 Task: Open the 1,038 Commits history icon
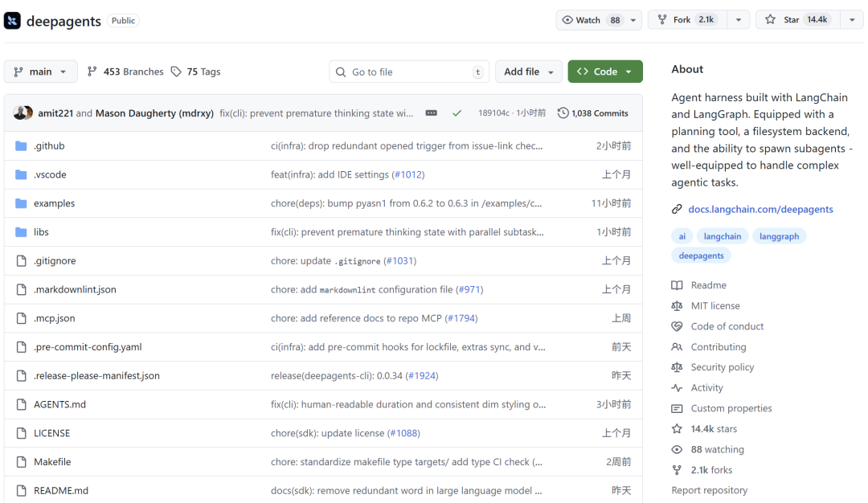point(563,113)
